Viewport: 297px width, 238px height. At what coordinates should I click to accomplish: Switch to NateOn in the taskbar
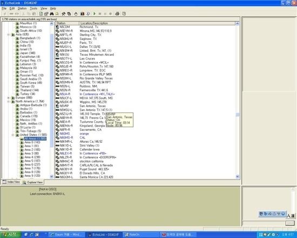(141, 235)
